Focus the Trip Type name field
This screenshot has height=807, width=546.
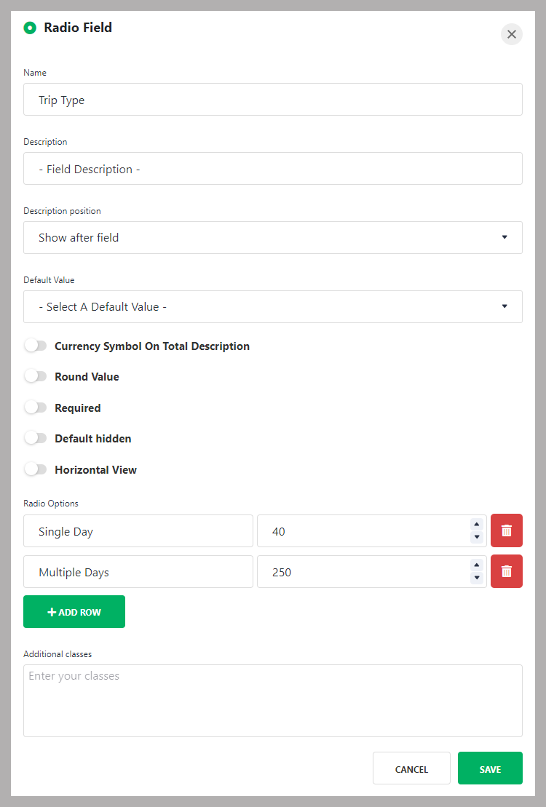click(x=273, y=100)
